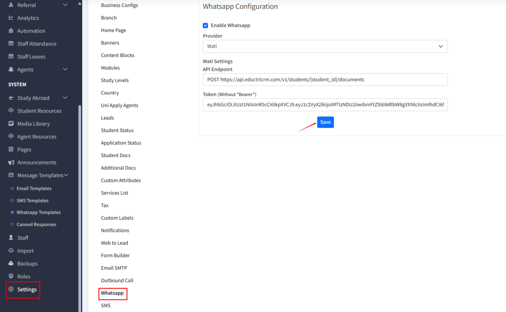Image resolution: width=506 pixels, height=312 pixels.
Task: Expand the Study Abroad submenu chevron
Action: tap(65, 98)
